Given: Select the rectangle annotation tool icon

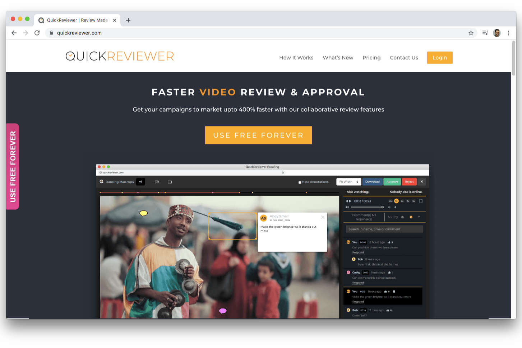Looking at the screenshot, I should [x=170, y=182].
